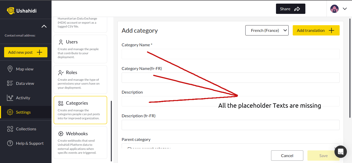The image size is (352, 163).
Task: Open the Roles settings card
Action: pyautogui.click(x=80, y=79)
